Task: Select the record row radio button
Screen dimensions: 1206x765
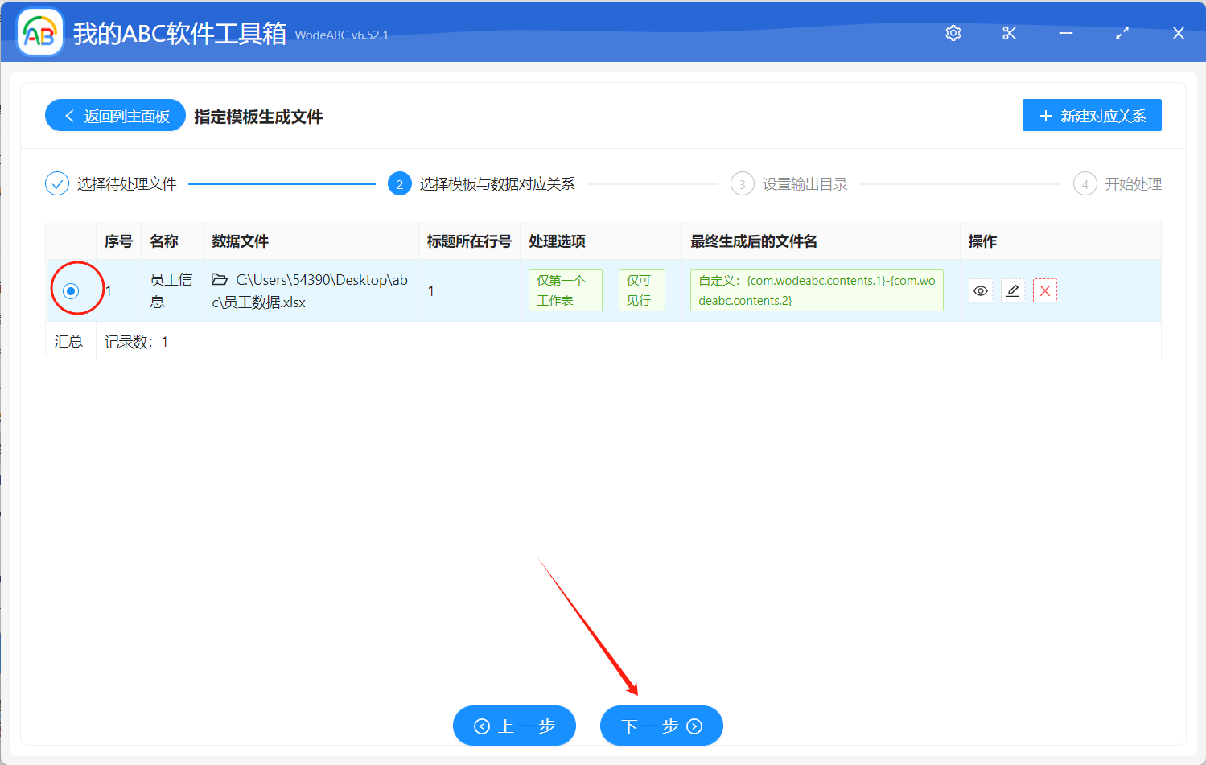Action: pos(71,290)
